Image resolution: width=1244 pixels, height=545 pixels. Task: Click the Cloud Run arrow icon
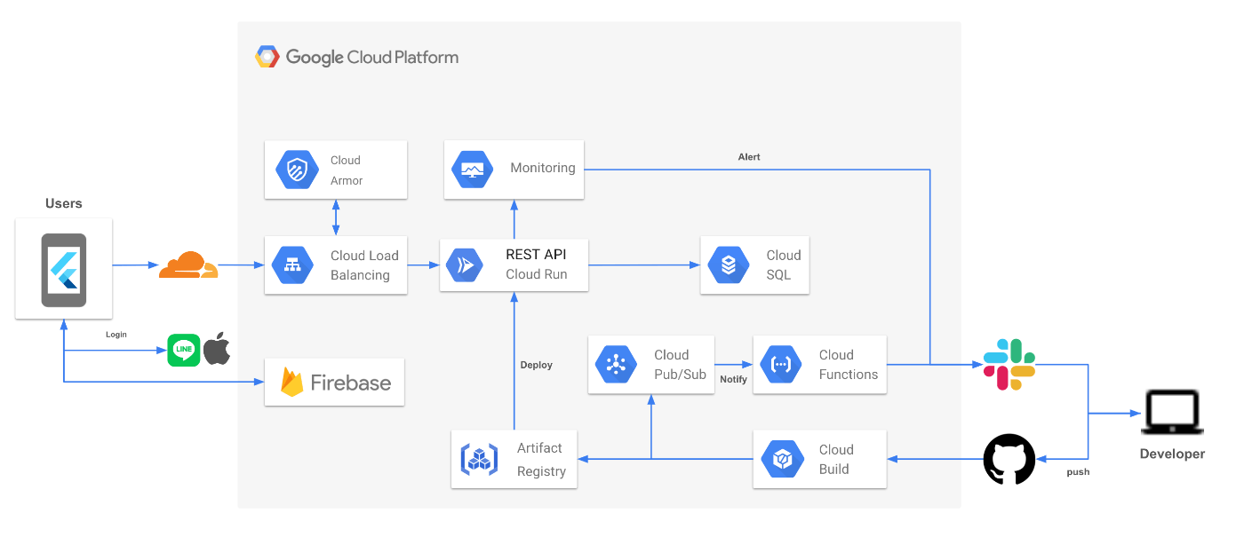coord(466,265)
